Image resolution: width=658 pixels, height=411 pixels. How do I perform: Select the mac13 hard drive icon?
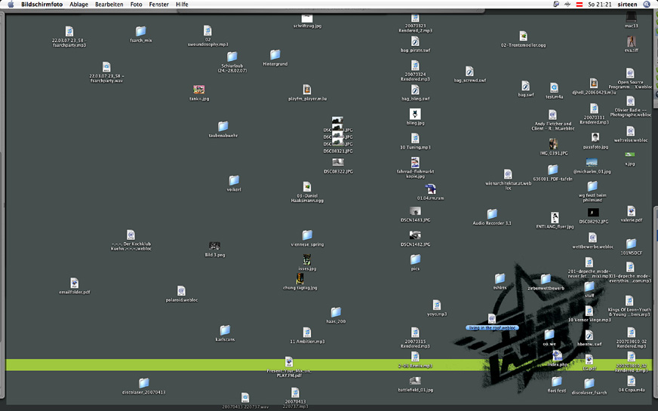(632, 17)
